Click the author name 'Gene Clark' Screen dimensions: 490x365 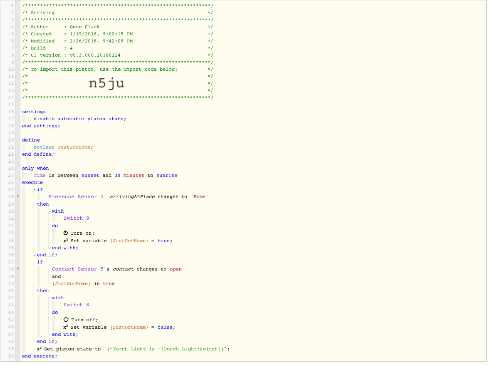point(85,27)
